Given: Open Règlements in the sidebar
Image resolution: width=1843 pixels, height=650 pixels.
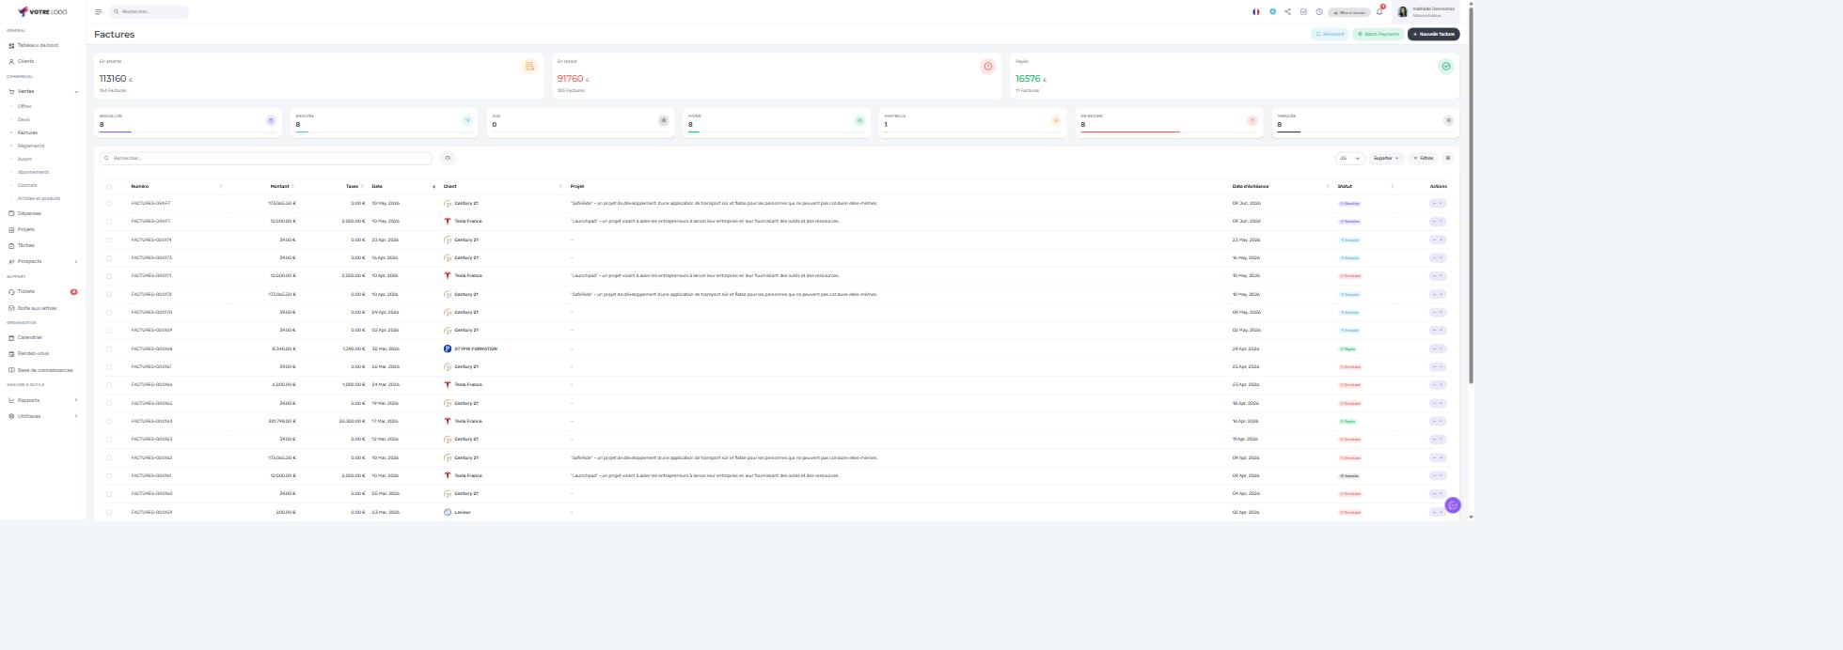Looking at the screenshot, I should [x=31, y=146].
